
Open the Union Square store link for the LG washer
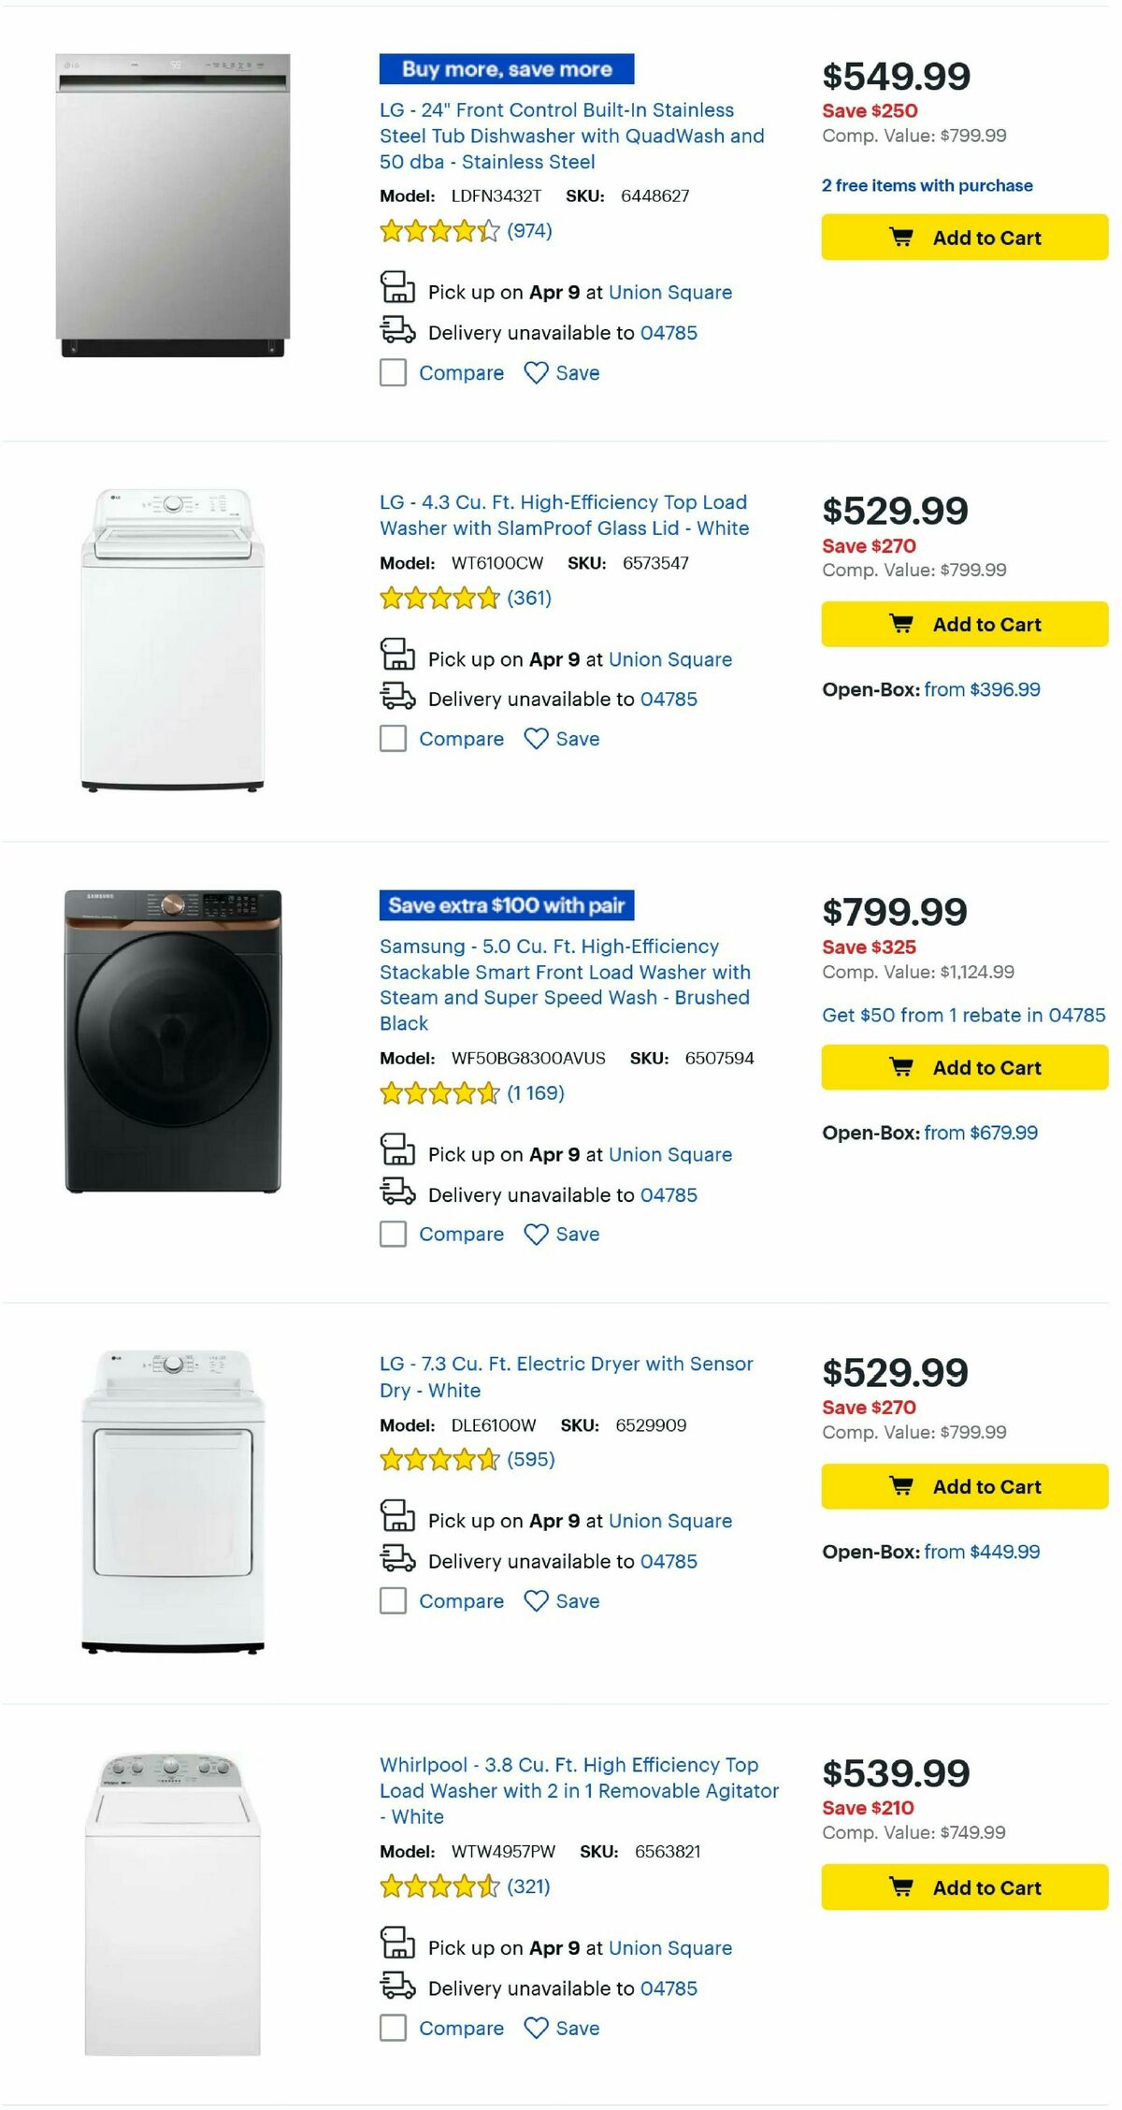point(669,658)
